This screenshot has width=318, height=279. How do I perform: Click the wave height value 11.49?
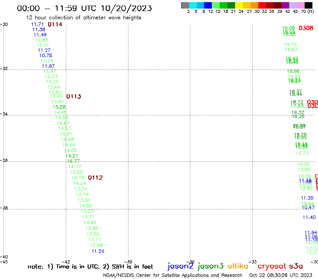click(40, 35)
